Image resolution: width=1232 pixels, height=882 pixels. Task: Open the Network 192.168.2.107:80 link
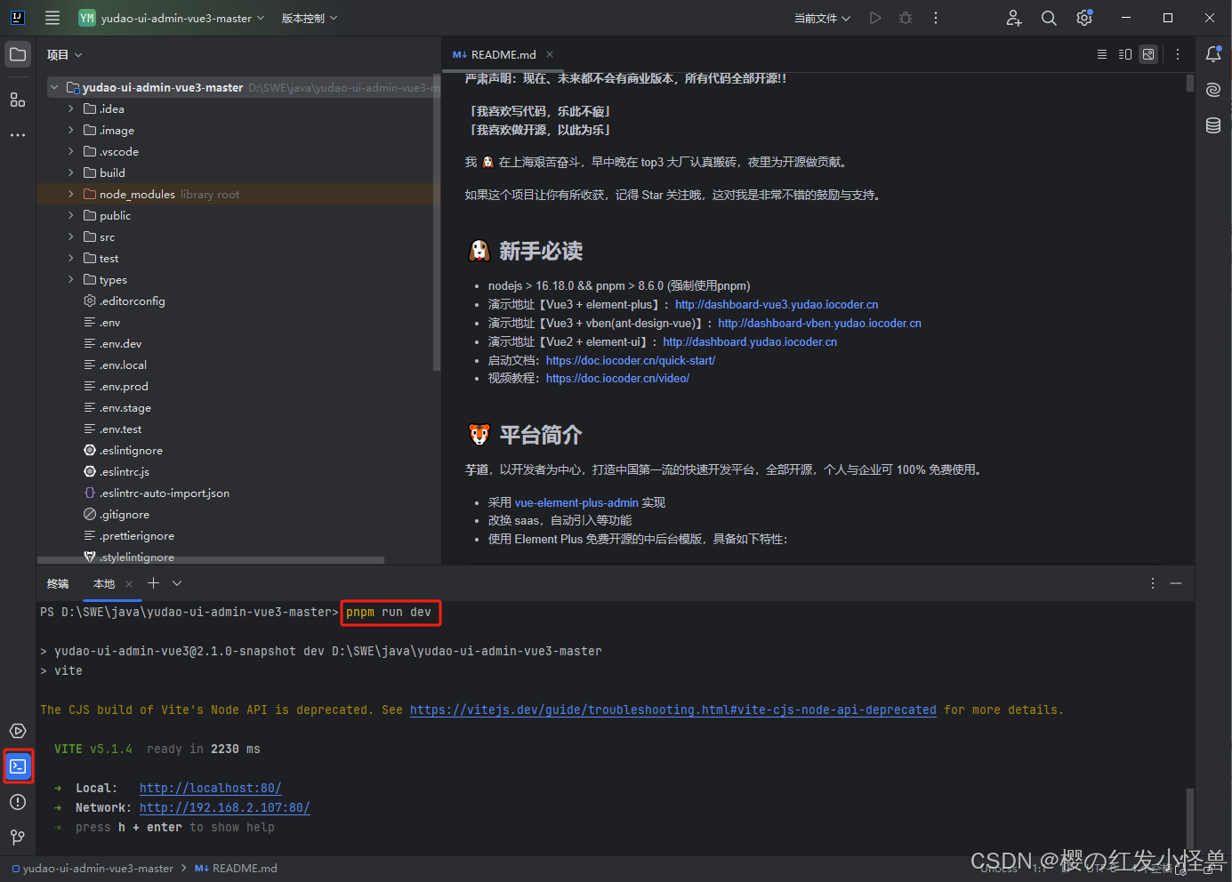(x=224, y=807)
